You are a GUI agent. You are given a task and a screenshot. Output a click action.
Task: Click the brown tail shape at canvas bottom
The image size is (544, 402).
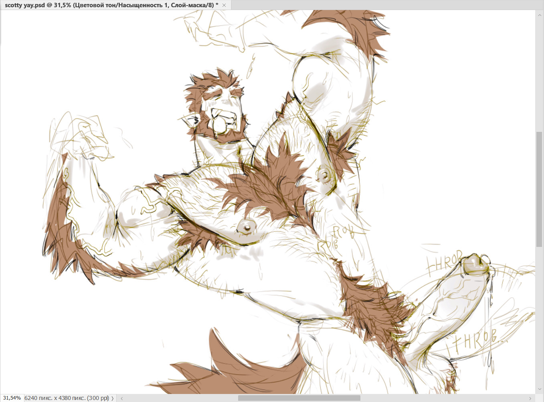pos(241,373)
